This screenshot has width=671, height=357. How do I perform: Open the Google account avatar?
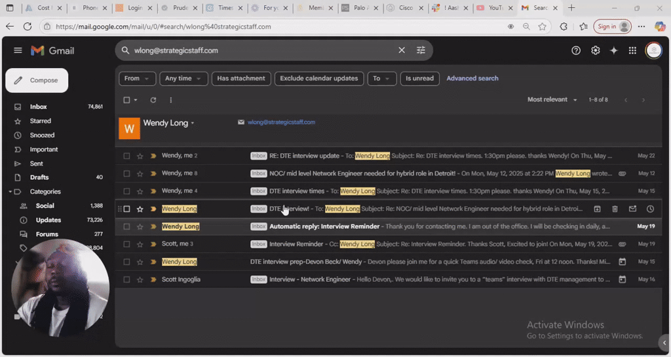653,50
